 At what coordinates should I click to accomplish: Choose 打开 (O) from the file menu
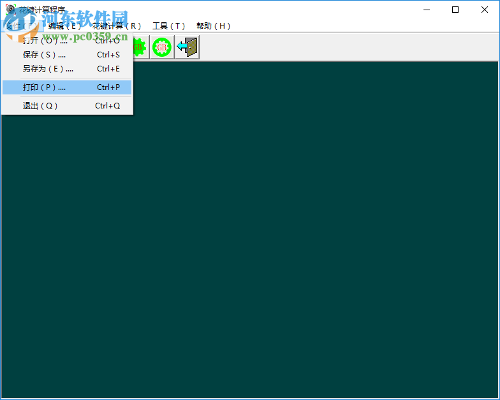click(x=67, y=41)
